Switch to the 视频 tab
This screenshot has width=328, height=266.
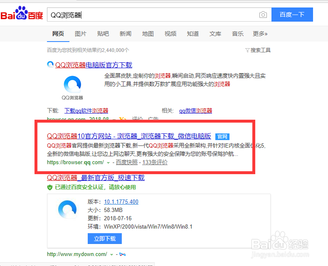[170, 34]
